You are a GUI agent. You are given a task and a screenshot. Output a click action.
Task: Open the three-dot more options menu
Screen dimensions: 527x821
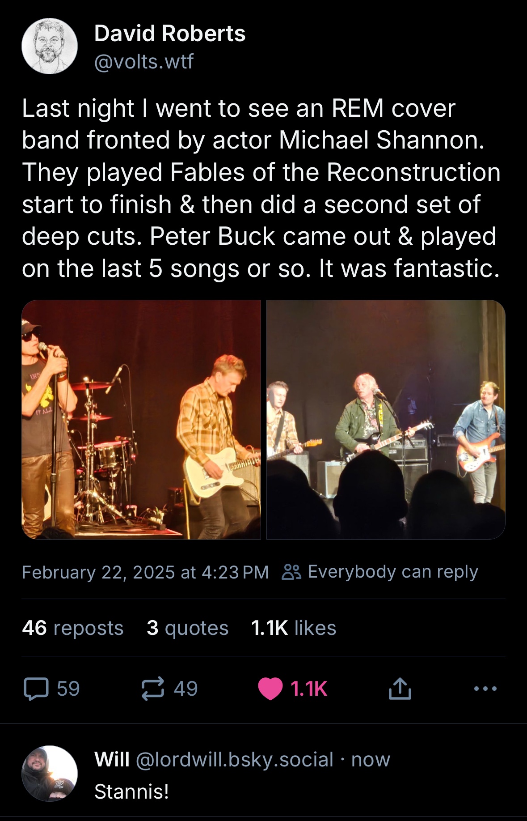(485, 689)
